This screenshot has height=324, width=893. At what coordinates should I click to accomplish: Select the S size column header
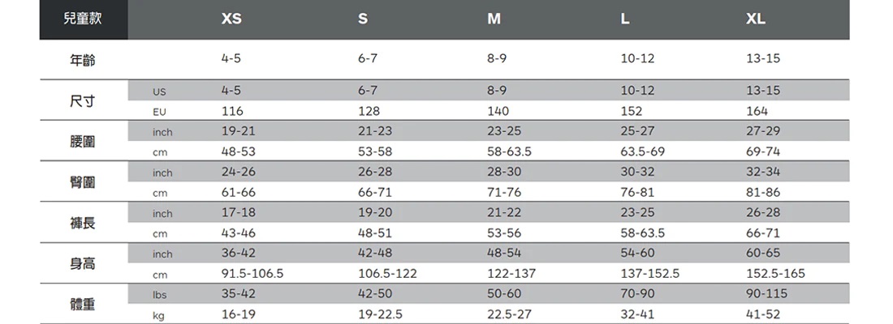(x=362, y=19)
